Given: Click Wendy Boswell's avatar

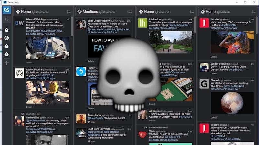Looking at the screenshot, I should pos(204,67).
